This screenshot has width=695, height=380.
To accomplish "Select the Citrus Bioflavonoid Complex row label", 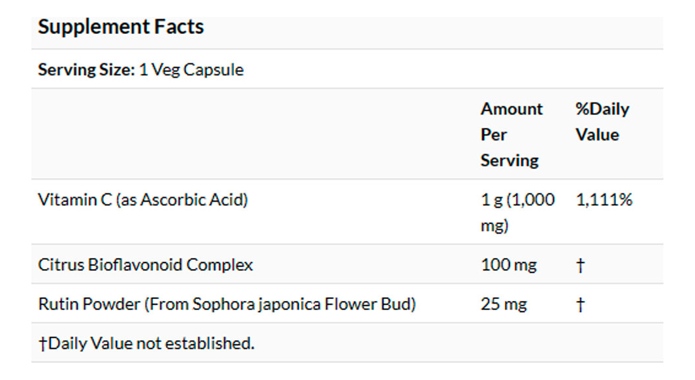I will pyautogui.click(x=145, y=265).
